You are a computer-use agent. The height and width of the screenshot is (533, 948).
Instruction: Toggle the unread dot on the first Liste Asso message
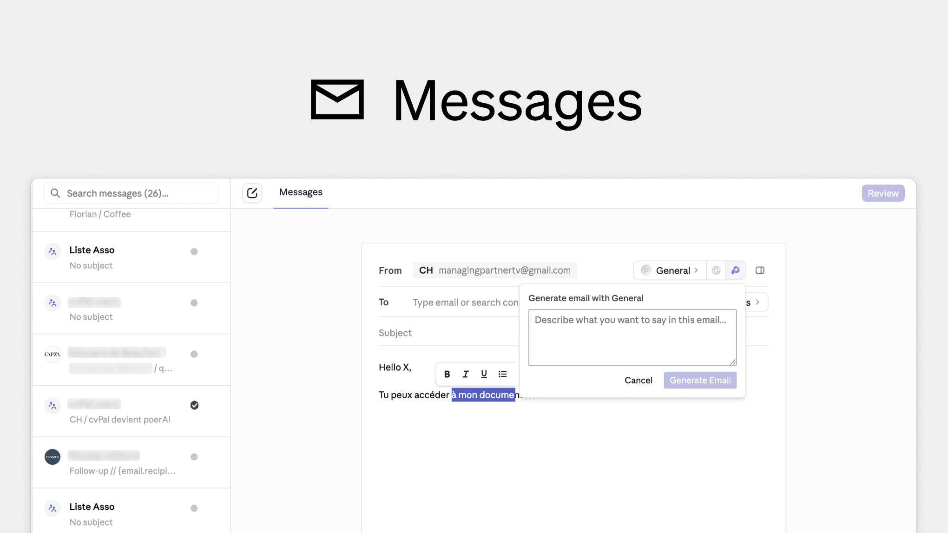click(x=194, y=251)
